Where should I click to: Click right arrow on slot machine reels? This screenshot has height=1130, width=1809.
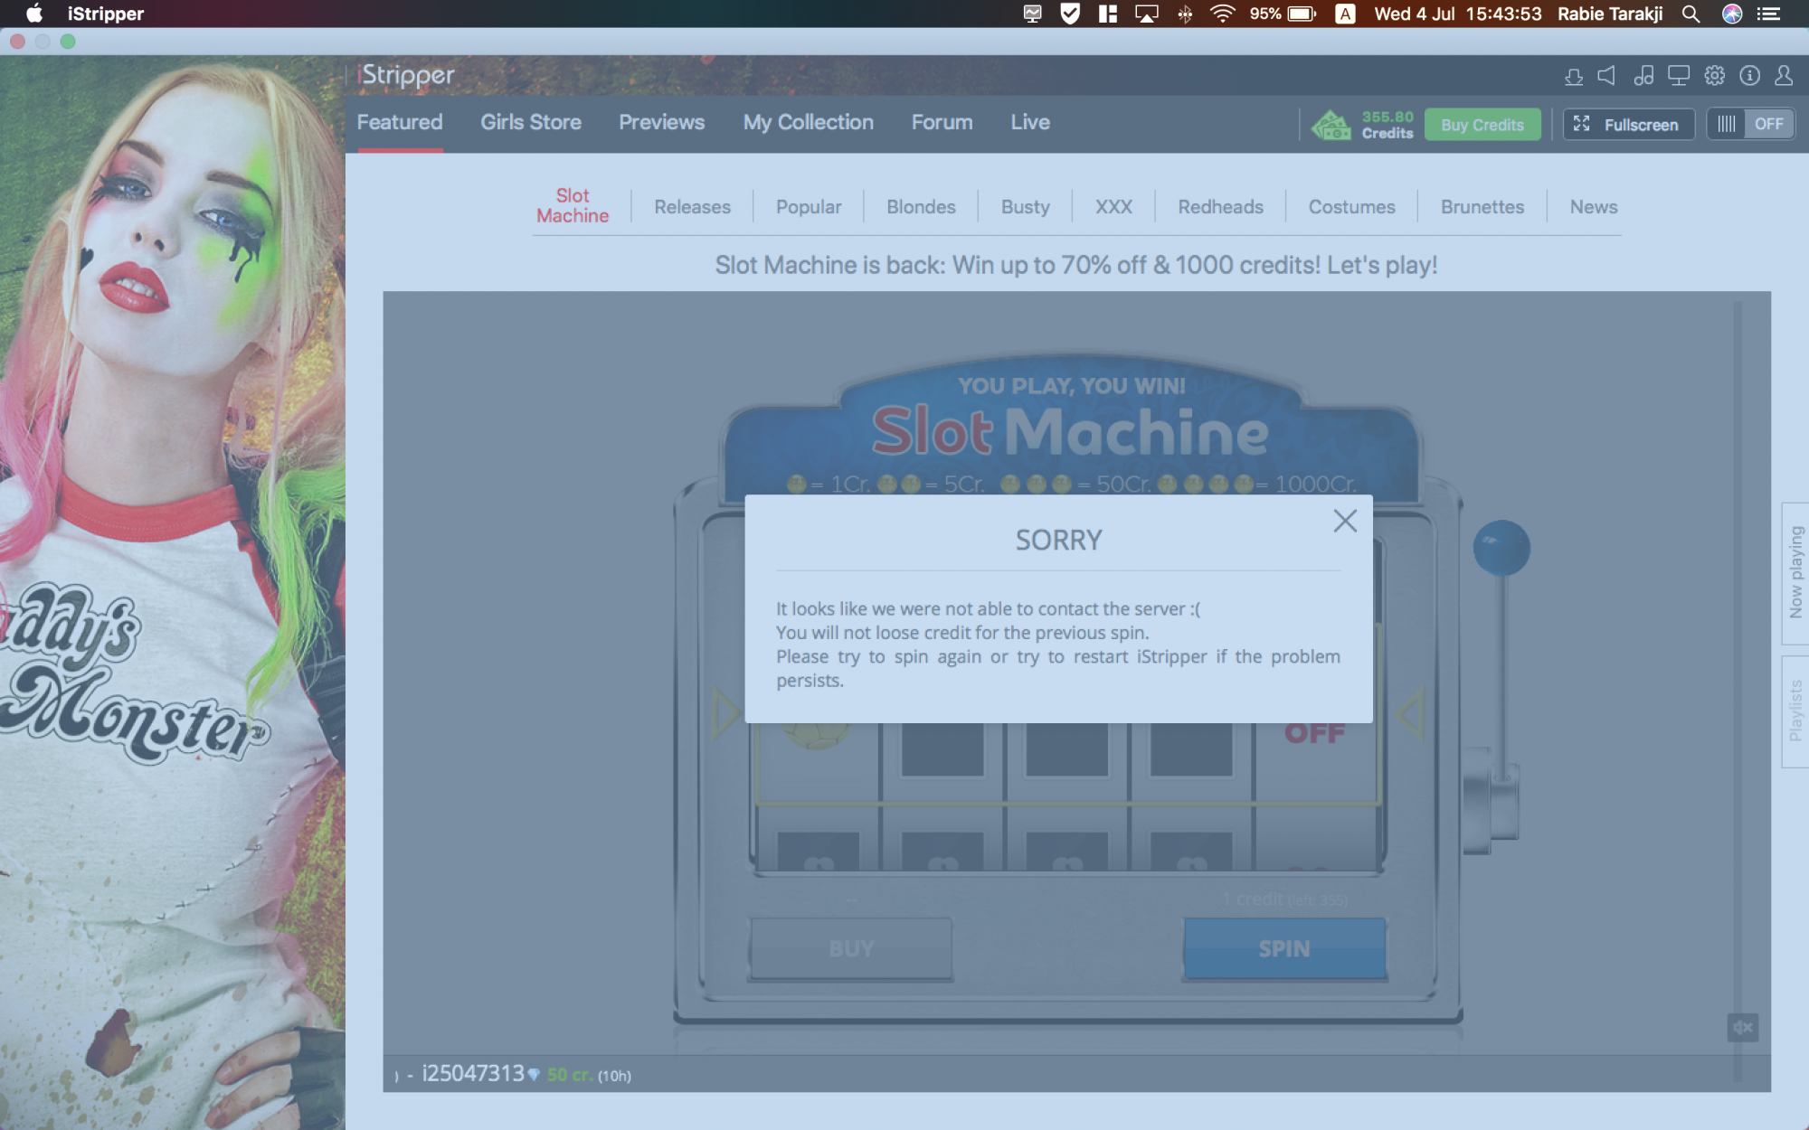click(x=1411, y=713)
